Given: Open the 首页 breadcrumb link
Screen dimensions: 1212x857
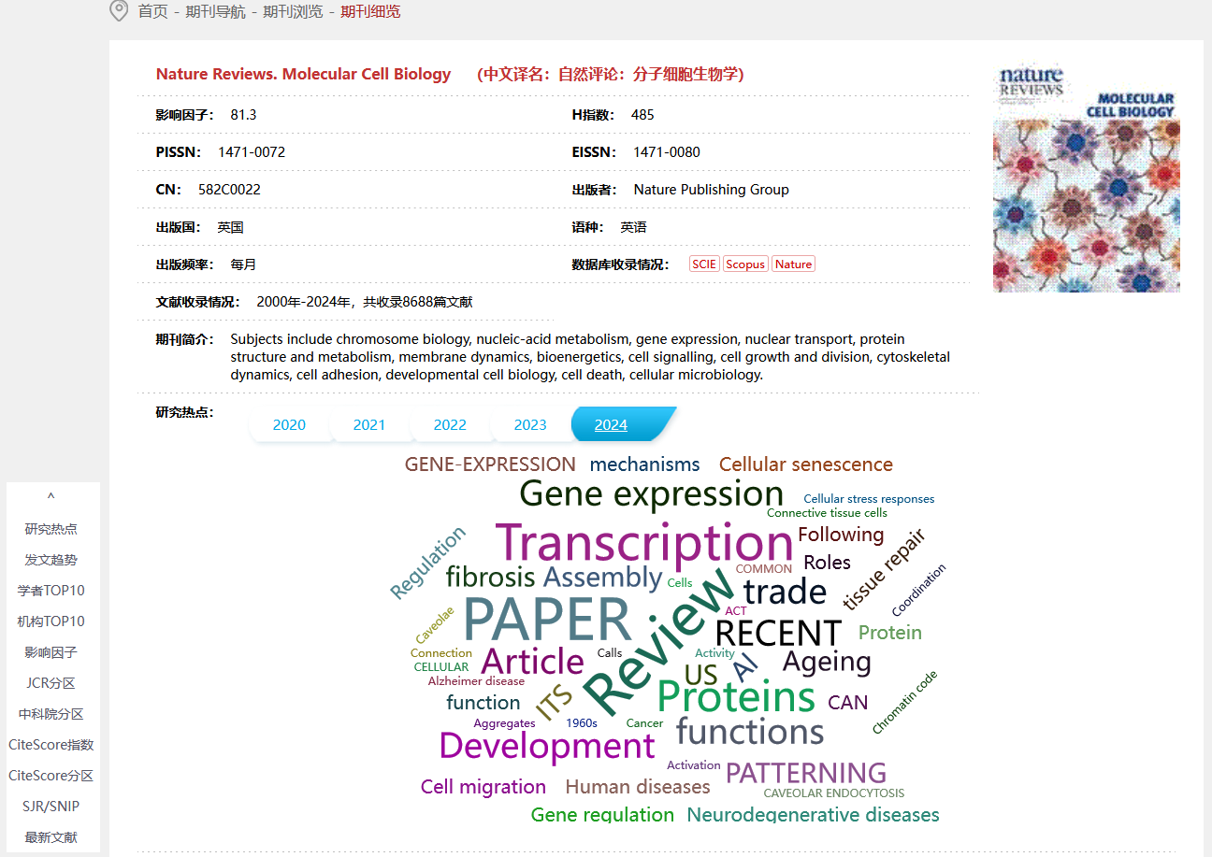Looking at the screenshot, I should 152,11.
